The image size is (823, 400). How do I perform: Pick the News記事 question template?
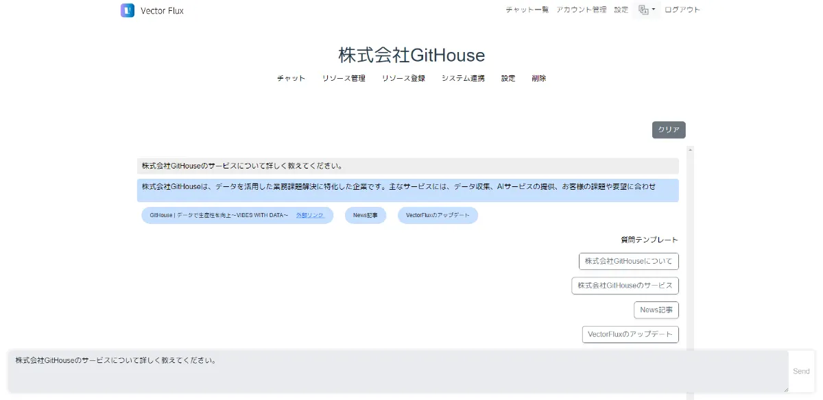tap(656, 310)
